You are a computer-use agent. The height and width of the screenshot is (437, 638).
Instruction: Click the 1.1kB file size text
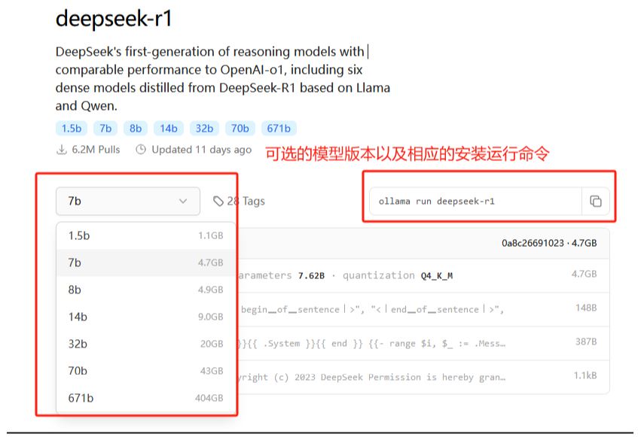[x=585, y=375]
